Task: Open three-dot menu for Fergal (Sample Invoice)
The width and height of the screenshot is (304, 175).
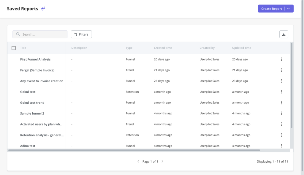Action: (281, 70)
